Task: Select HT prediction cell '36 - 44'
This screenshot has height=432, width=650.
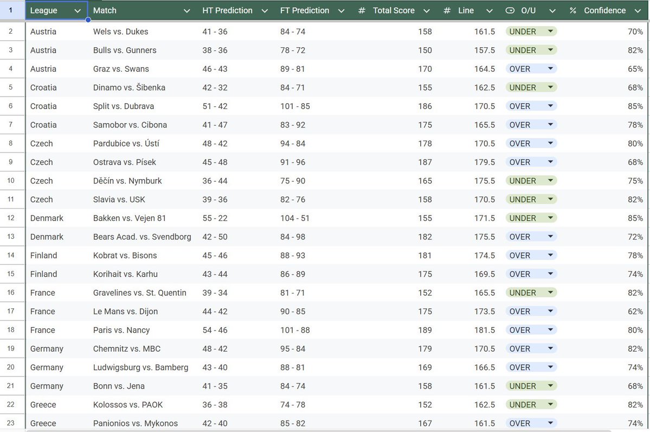Action: [237, 181]
